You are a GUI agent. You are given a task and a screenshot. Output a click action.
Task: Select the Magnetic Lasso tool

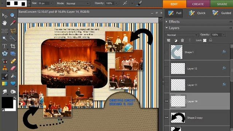tap(13, 31)
